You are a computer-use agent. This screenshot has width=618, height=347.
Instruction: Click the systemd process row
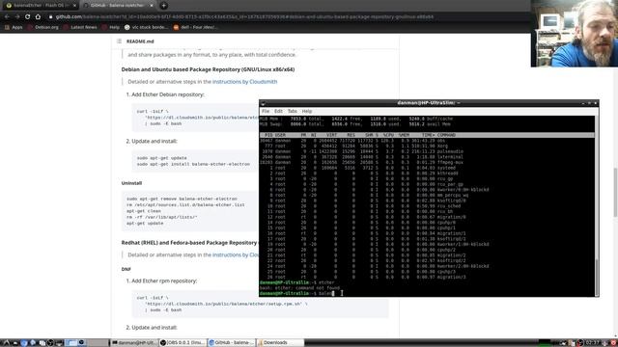coord(427,168)
